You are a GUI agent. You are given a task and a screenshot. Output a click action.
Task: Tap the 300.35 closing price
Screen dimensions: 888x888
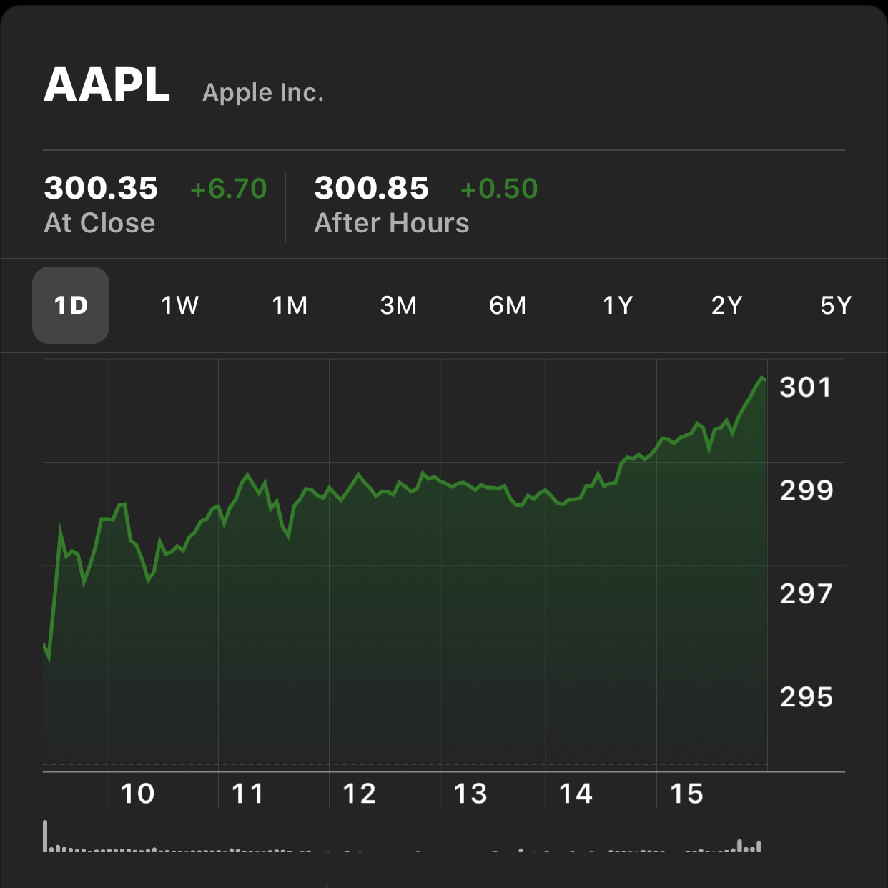click(x=101, y=188)
